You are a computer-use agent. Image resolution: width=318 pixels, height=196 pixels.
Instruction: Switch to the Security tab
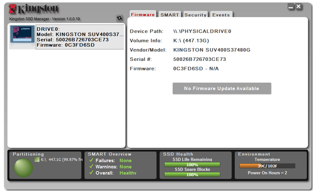[196, 15]
